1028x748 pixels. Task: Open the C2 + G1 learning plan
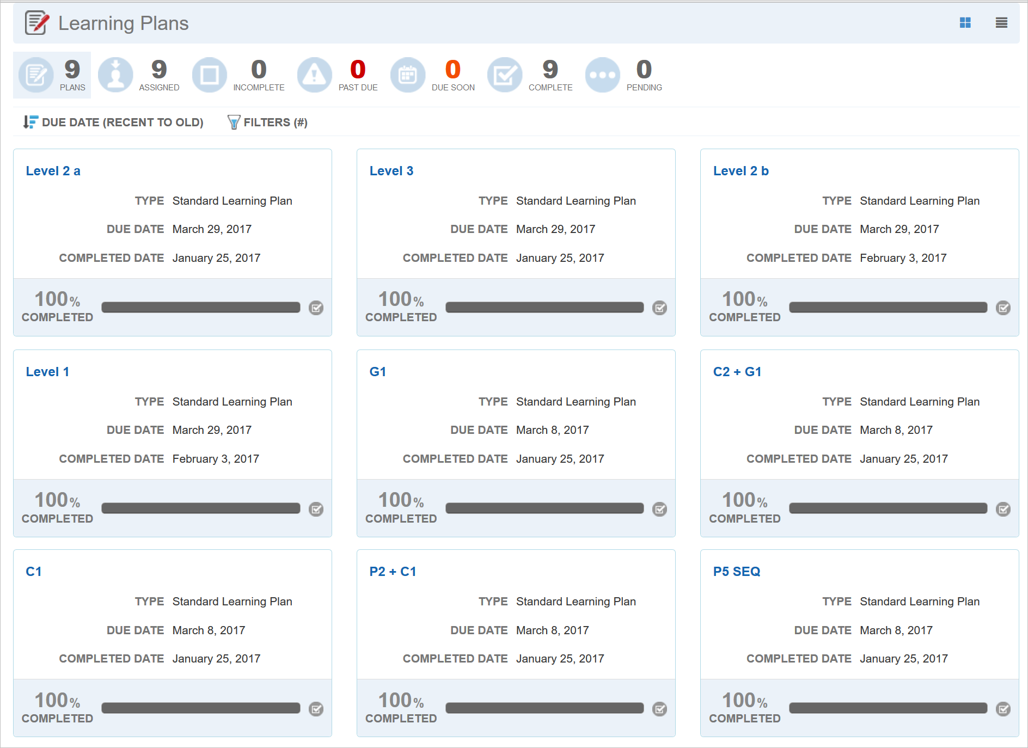[737, 372]
